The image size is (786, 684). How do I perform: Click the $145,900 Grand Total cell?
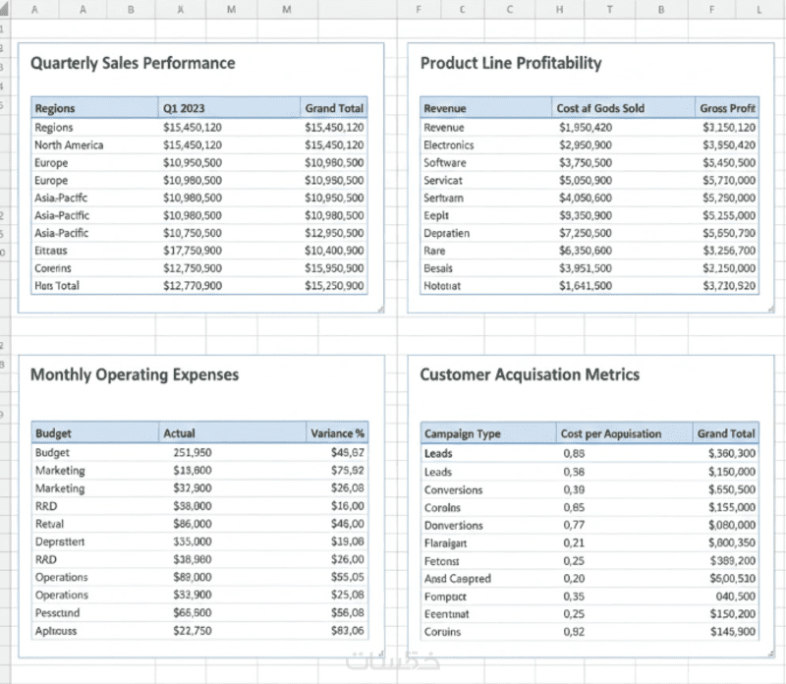click(731, 632)
